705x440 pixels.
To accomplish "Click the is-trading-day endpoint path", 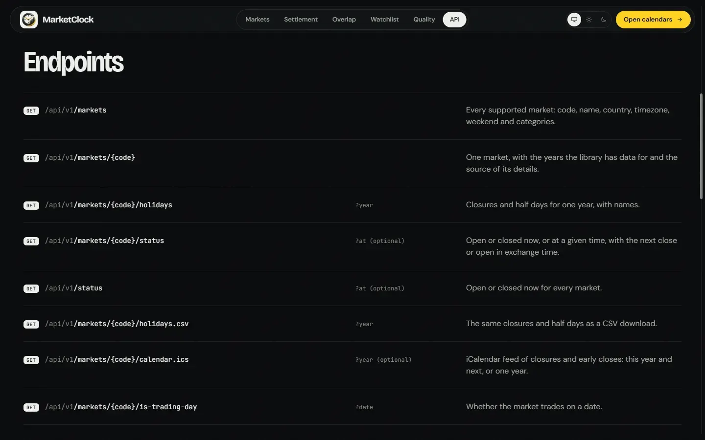I will (121, 407).
